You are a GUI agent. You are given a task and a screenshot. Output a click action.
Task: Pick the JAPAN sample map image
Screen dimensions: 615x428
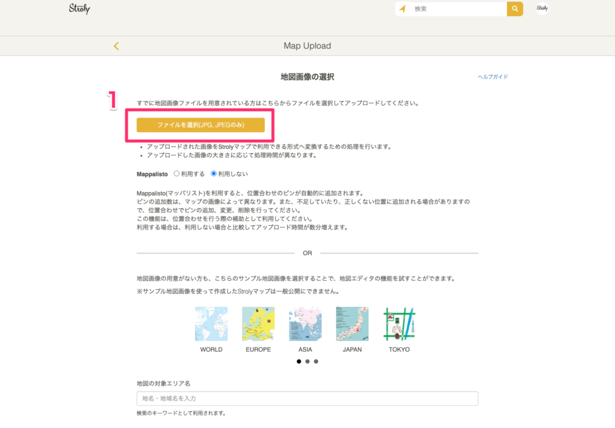(352, 324)
